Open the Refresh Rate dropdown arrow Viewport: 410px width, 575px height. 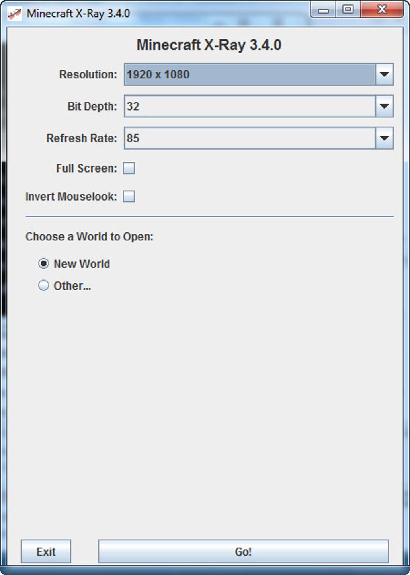coord(384,138)
